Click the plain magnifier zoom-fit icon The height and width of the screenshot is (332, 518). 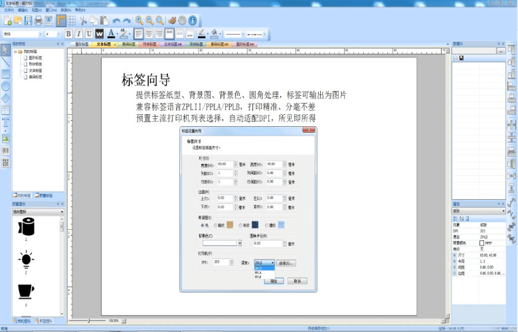tap(159, 21)
